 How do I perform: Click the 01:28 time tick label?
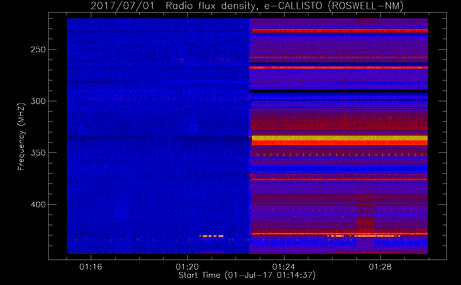(x=380, y=267)
